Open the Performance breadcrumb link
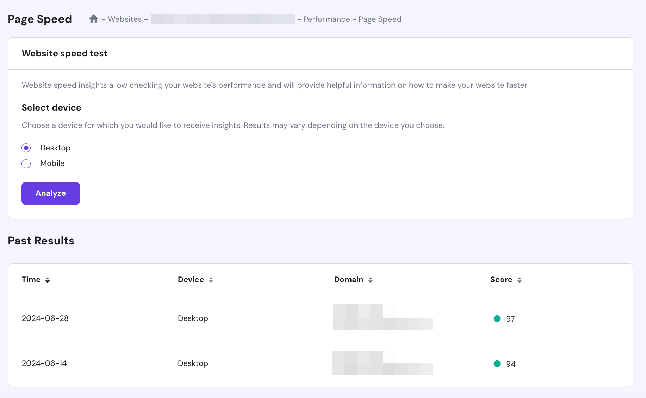Viewport: 646px width, 398px height. (326, 19)
